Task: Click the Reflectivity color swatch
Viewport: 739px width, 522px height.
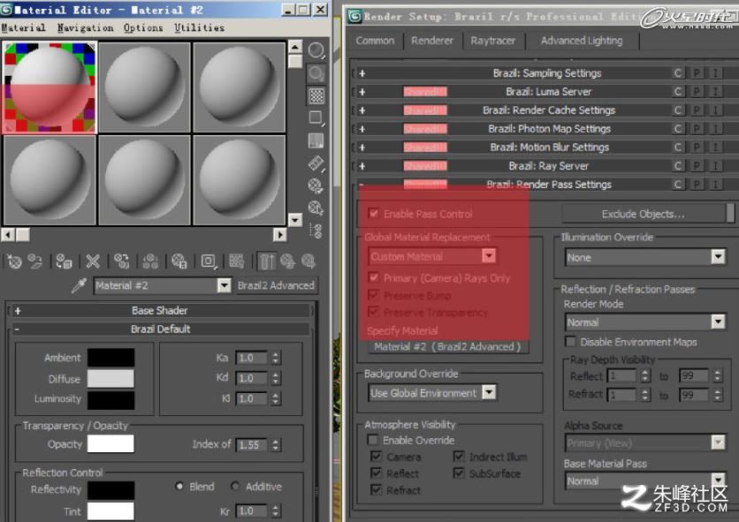Action: click(x=110, y=490)
